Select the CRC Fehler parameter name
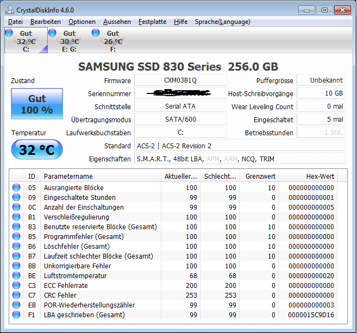 pyautogui.click(x=60, y=295)
